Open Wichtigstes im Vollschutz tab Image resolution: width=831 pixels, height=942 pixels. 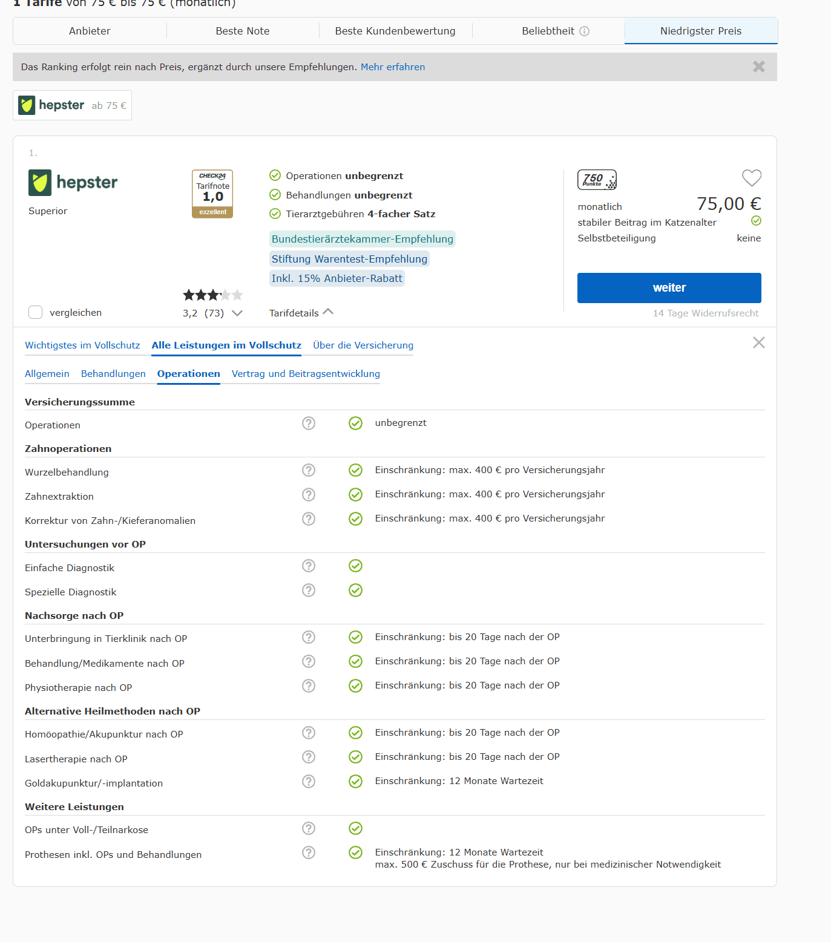coord(82,345)
